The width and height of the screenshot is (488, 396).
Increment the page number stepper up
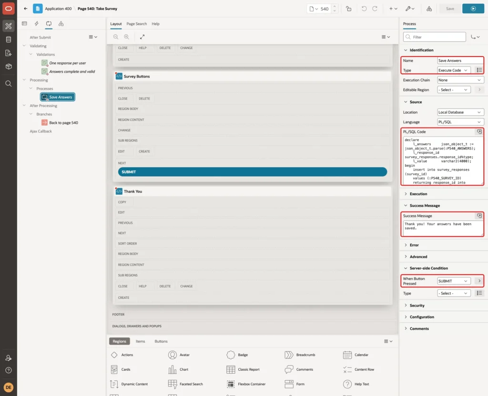[335, 7]
